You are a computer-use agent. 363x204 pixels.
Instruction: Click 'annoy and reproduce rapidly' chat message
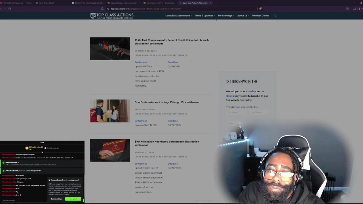tap(25, 155)
